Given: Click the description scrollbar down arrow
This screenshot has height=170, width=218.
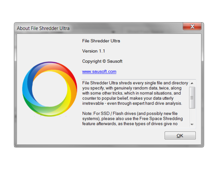Looking at the screenshot, I should pyautogui.click(x=192, y=124).
